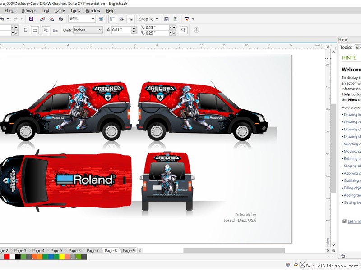
Task: Open the Help menu
Action: (x=110, y=10)
